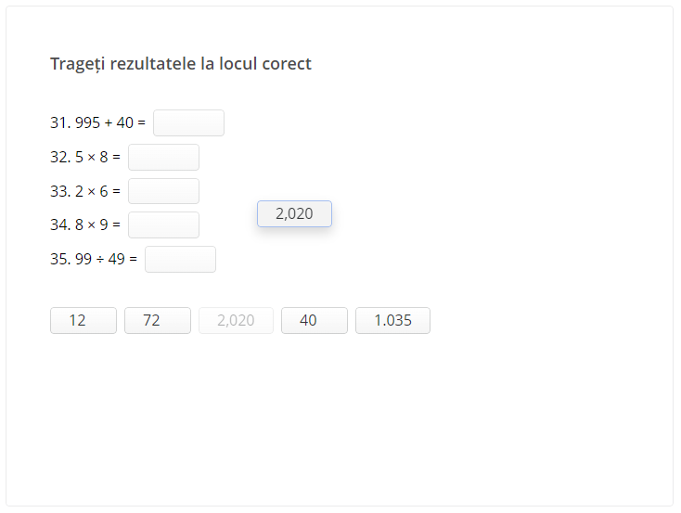Choose the answer tile showing 40
Image resolution: width=681 pixels, height=513 pixels.
314,320
